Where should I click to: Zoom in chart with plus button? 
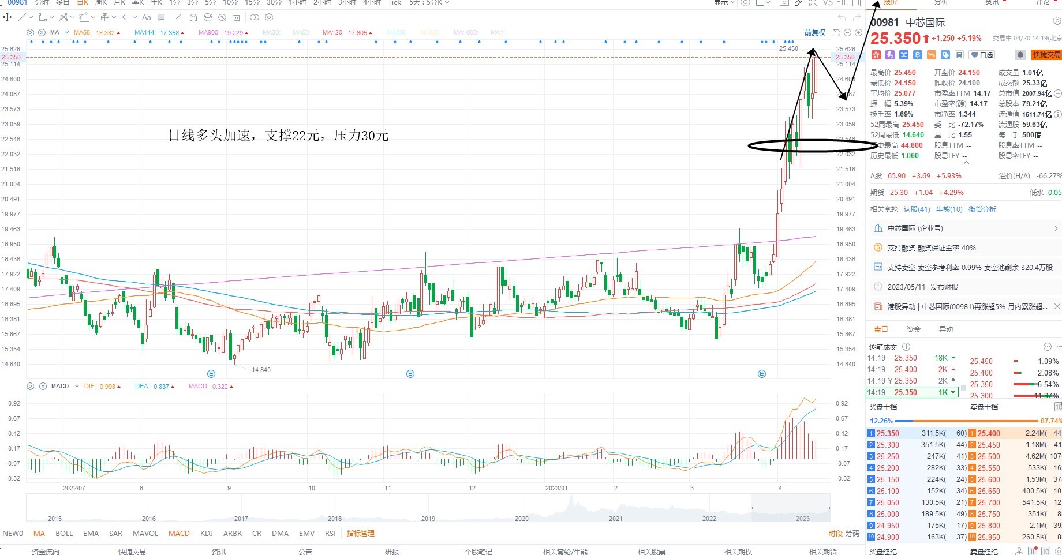tap(858, 32)
